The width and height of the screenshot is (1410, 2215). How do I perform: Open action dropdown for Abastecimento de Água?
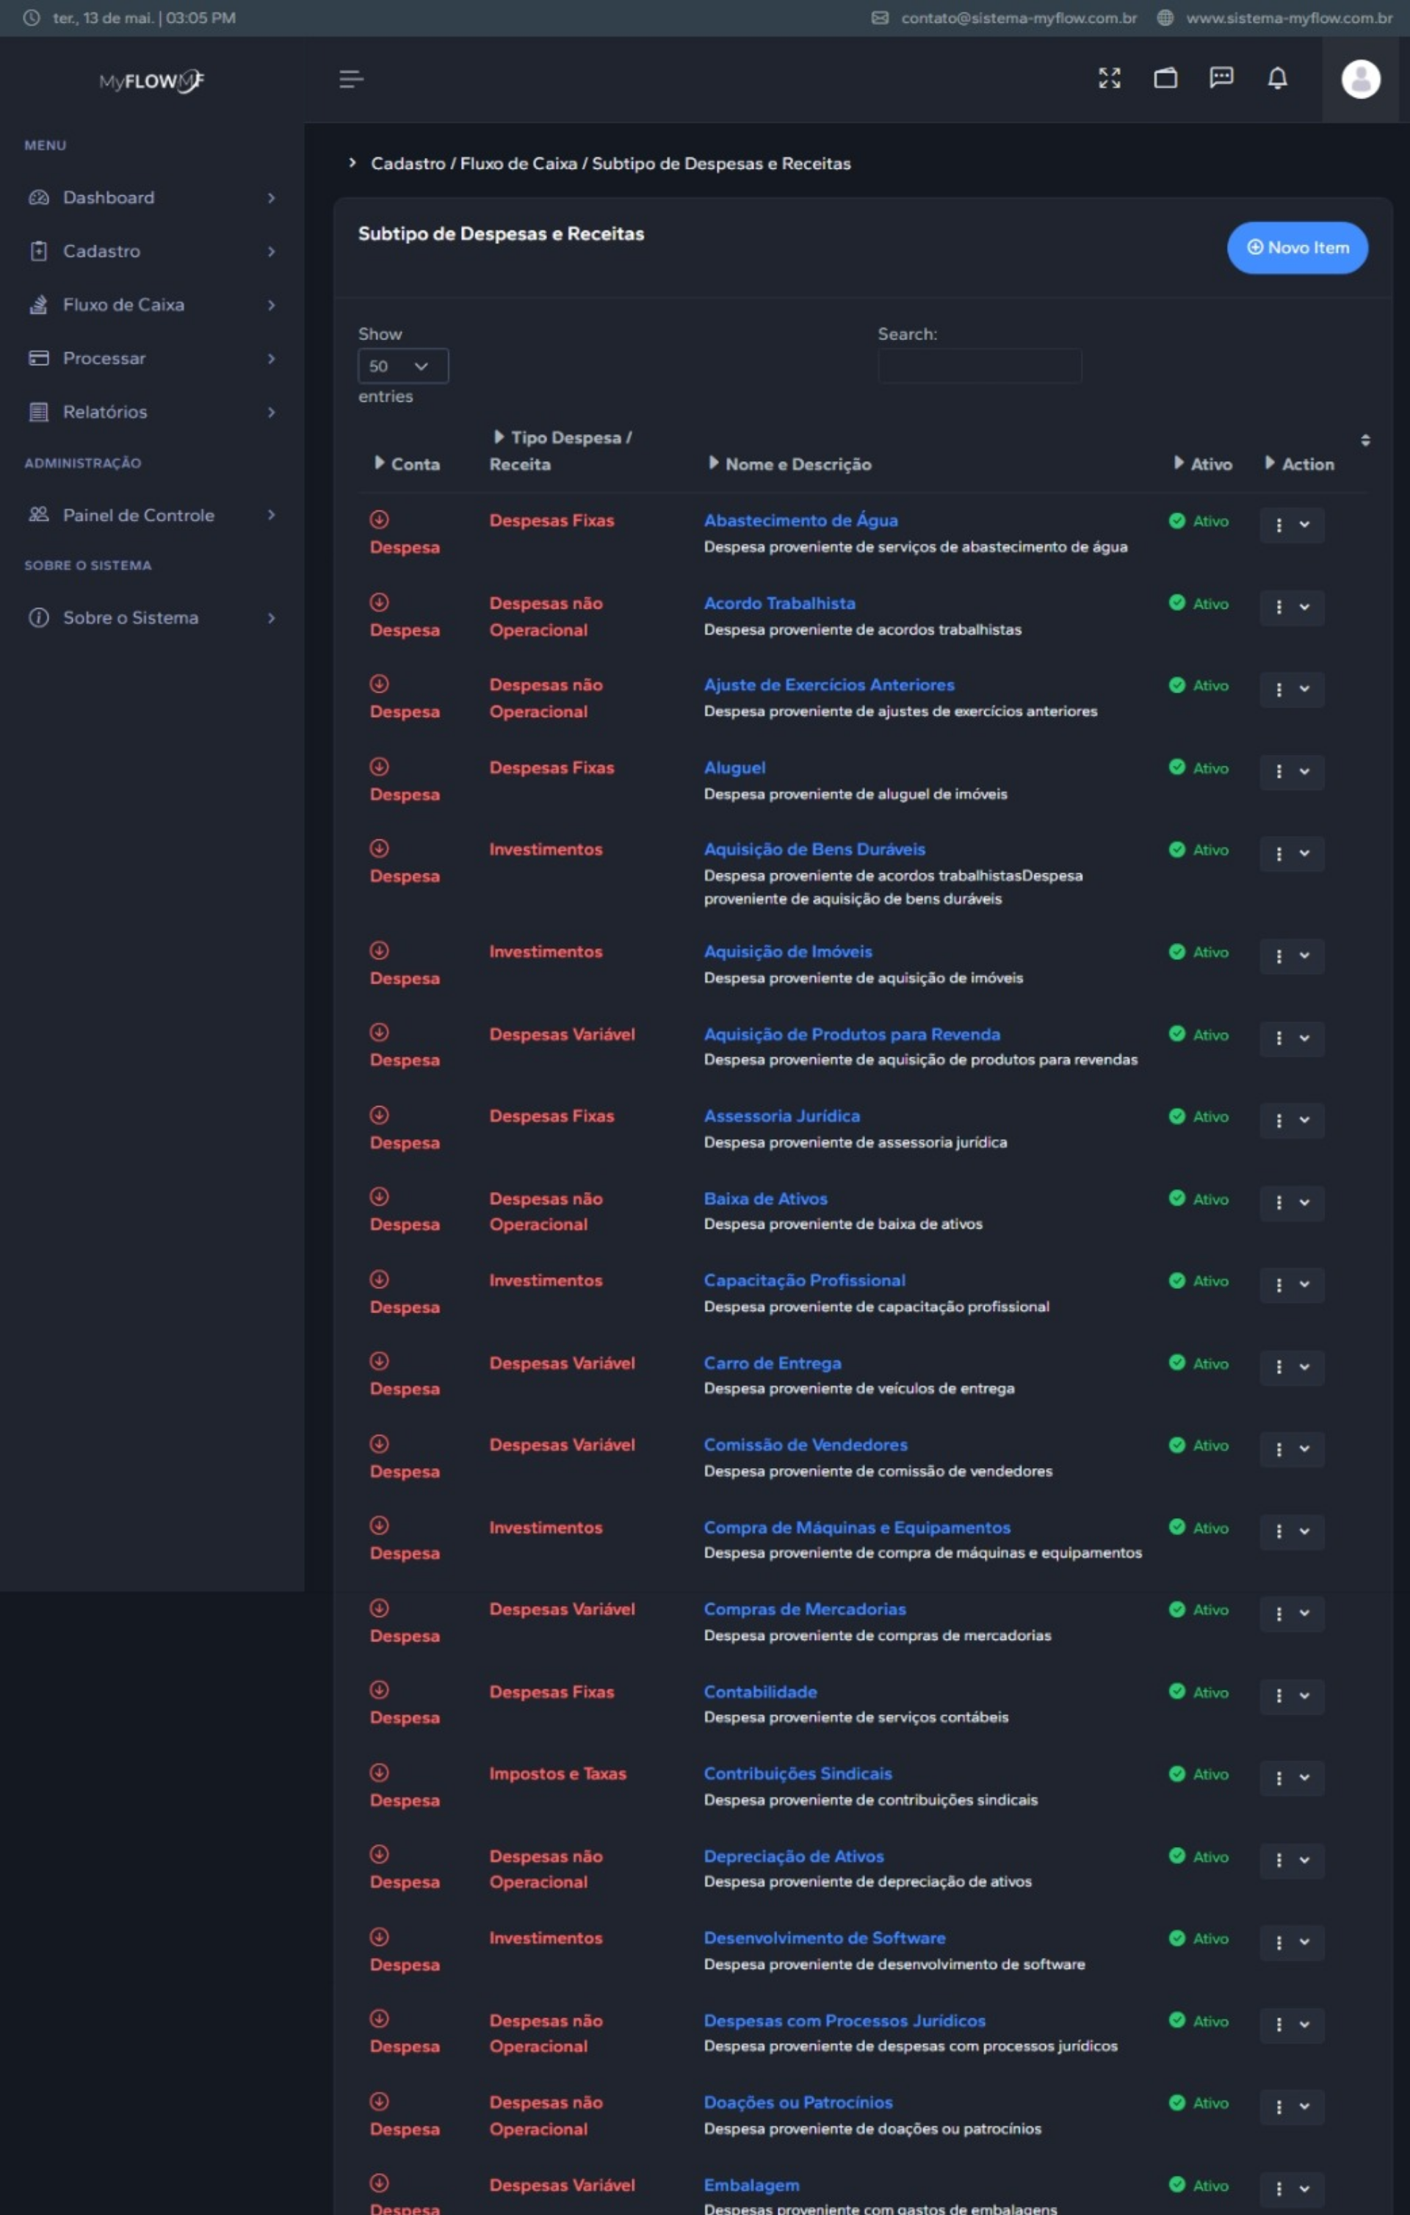(1291, 524)
